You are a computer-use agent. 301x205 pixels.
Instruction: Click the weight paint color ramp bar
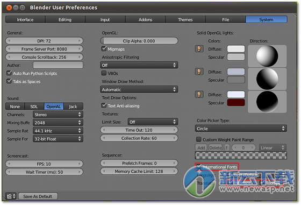point(241,155)
